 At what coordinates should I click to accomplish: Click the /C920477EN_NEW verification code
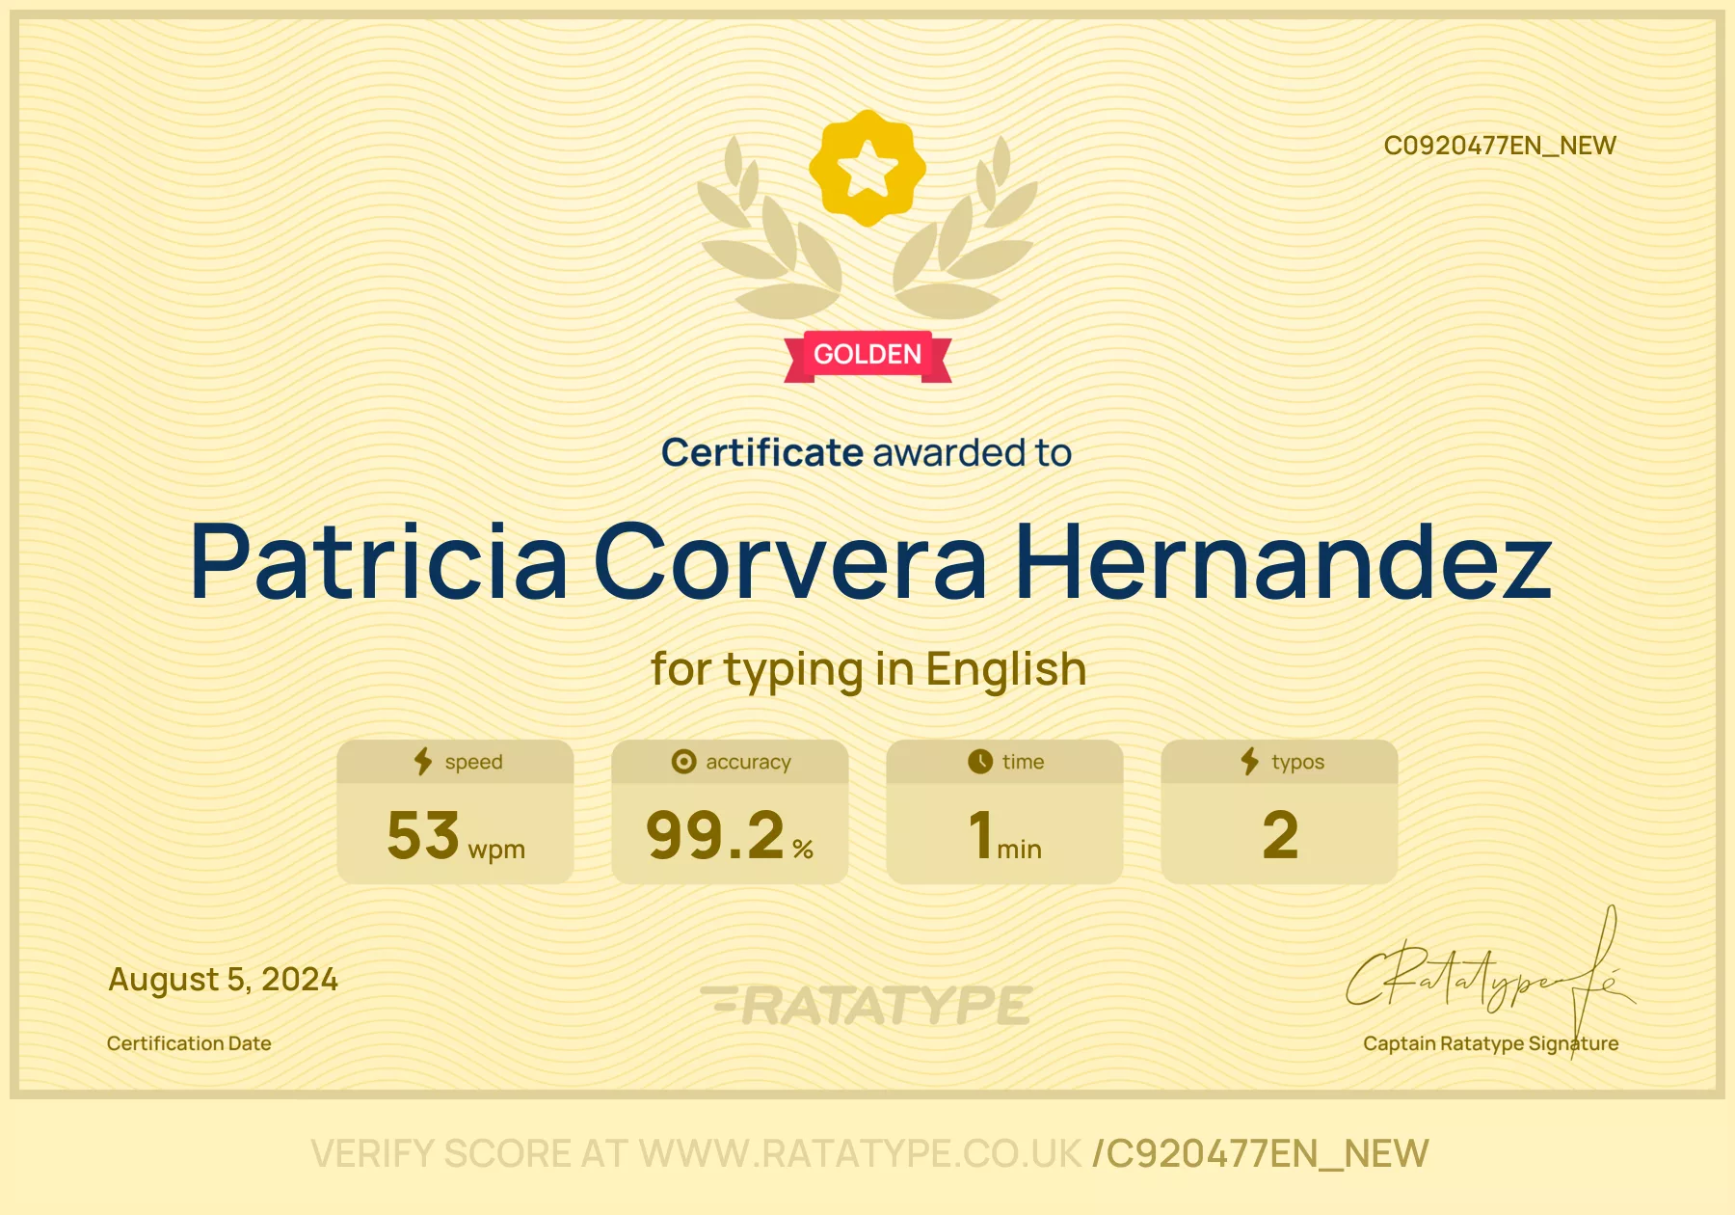point(1260,1154)
